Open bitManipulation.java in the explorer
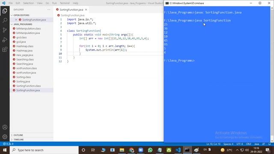This screenshot has width=274, height=154. [x=28, y=33]
